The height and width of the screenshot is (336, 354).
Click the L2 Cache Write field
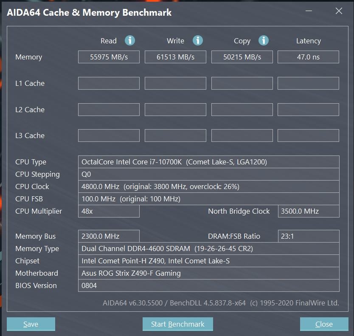click(175, 110)
